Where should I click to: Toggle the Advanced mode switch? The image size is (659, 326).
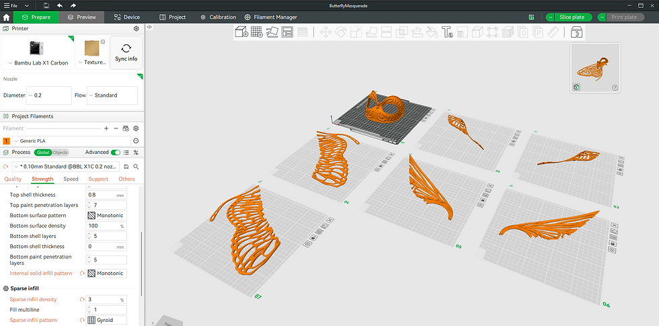[x=116, y=152]
